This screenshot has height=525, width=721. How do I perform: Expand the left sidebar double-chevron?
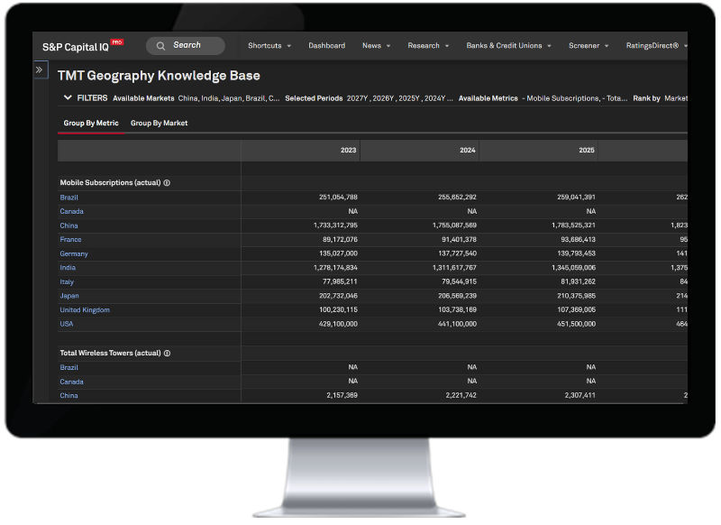(40, 70)
